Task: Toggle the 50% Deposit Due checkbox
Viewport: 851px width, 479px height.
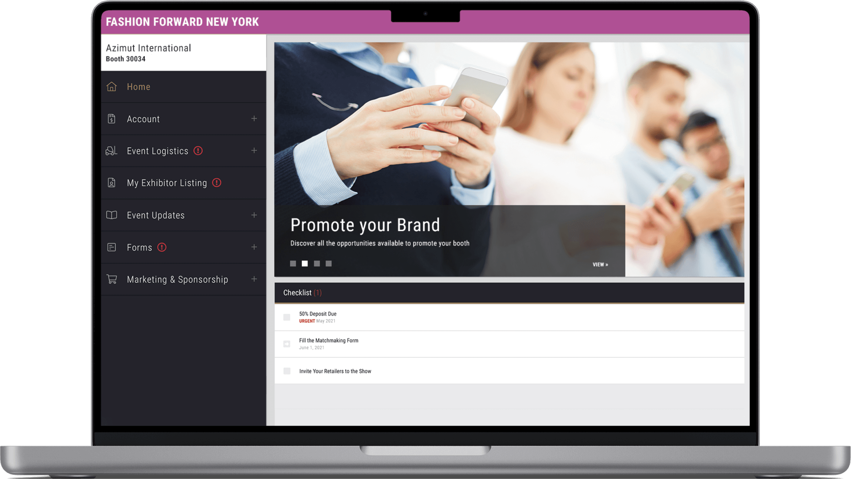Action: (x=287, y=317)
